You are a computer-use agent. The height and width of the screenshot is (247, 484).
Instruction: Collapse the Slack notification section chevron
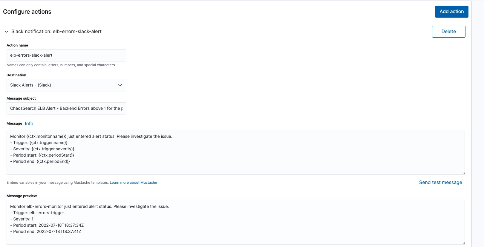7,32
